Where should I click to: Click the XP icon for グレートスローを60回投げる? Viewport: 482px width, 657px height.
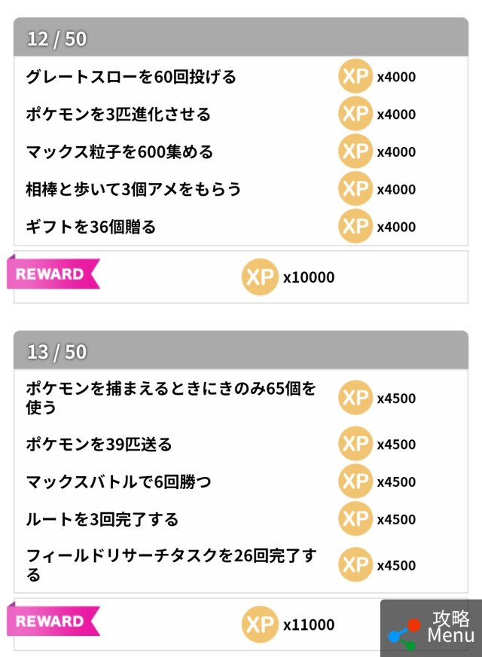pyautogui.click(x=355, y=76)
